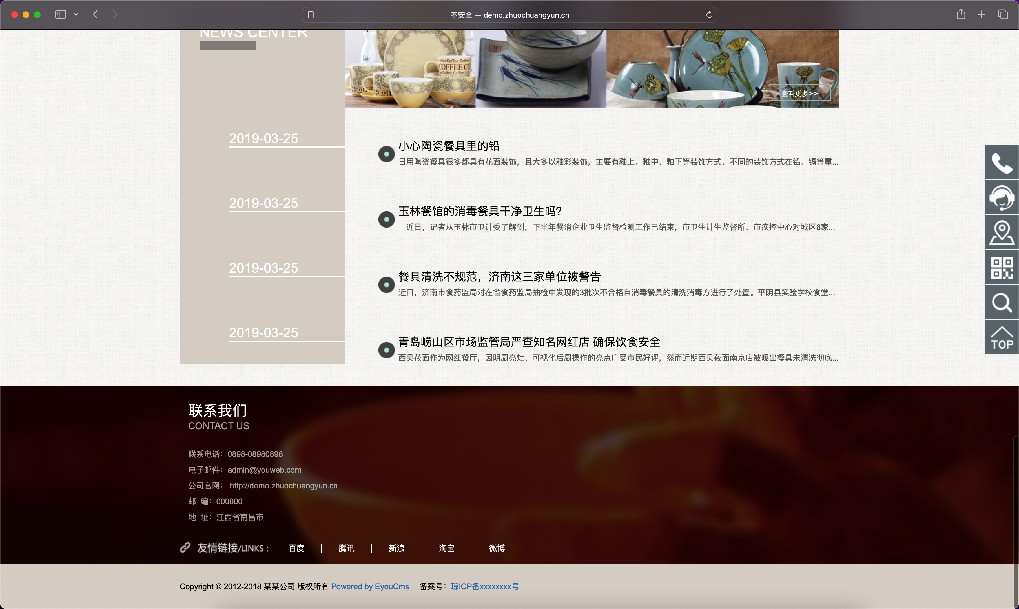Image resolution: width=1019 pixels, height=609 pixels.
Task: Open the customer service headset icon
Action: click(1002, 197)
